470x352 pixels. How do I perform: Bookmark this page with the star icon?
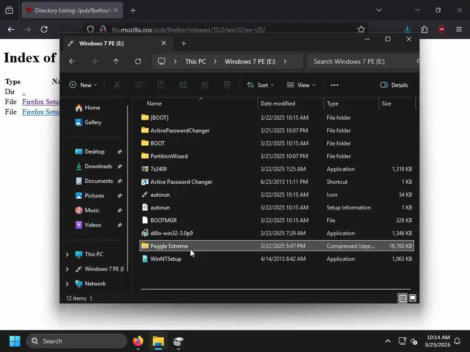coord(361,29)
